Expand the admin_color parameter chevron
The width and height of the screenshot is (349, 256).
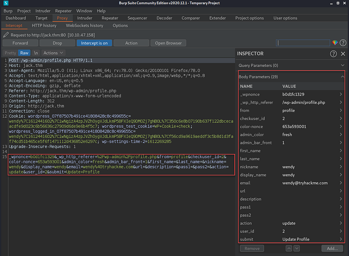341,135
